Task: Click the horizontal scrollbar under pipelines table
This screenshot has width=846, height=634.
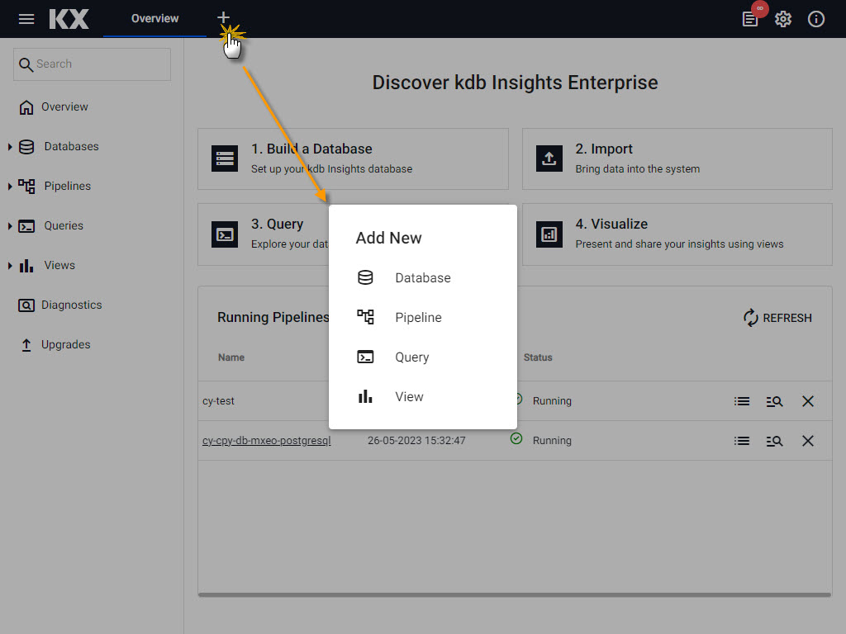Action: pyautogui.click(x=515, y=594)
